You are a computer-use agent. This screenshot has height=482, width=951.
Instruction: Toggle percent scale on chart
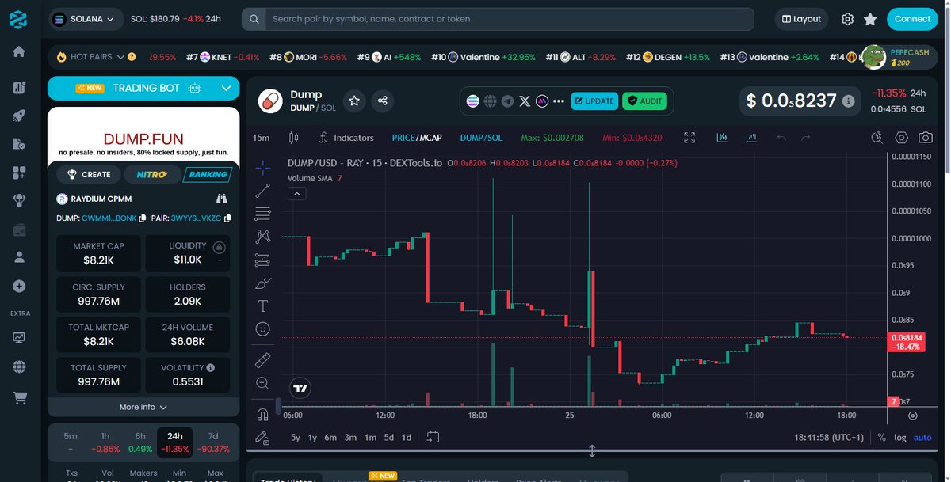pos(881,437)
